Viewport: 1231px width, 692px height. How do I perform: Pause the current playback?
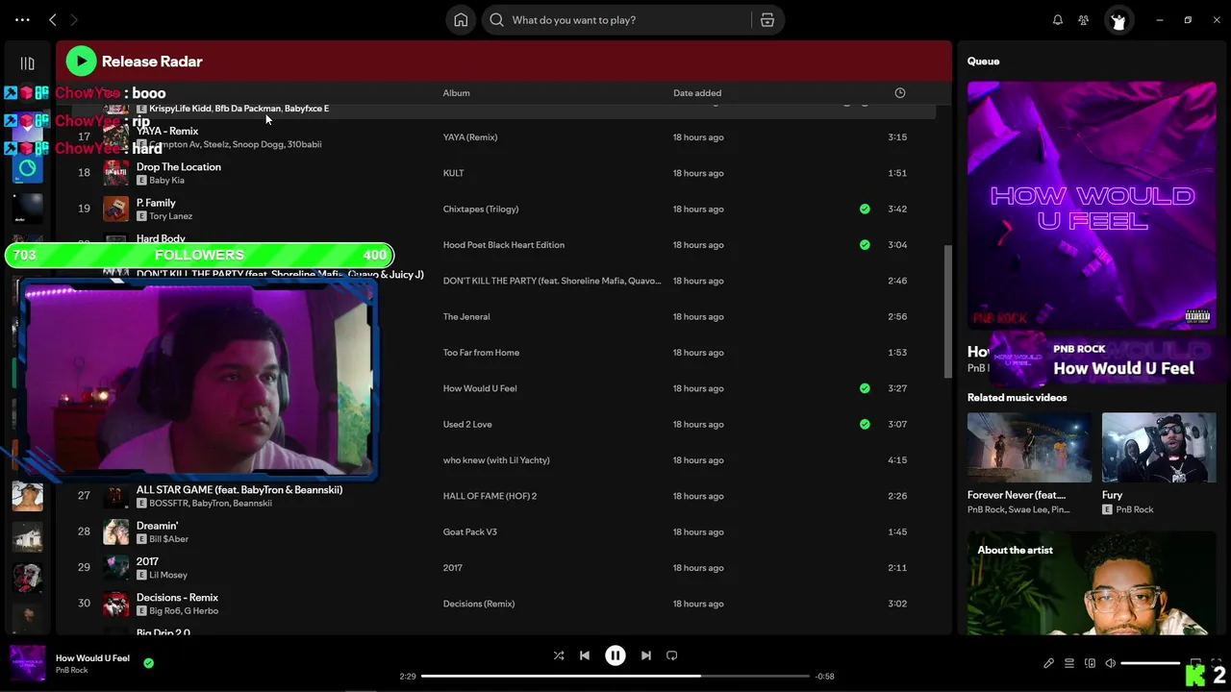point(615,655)
